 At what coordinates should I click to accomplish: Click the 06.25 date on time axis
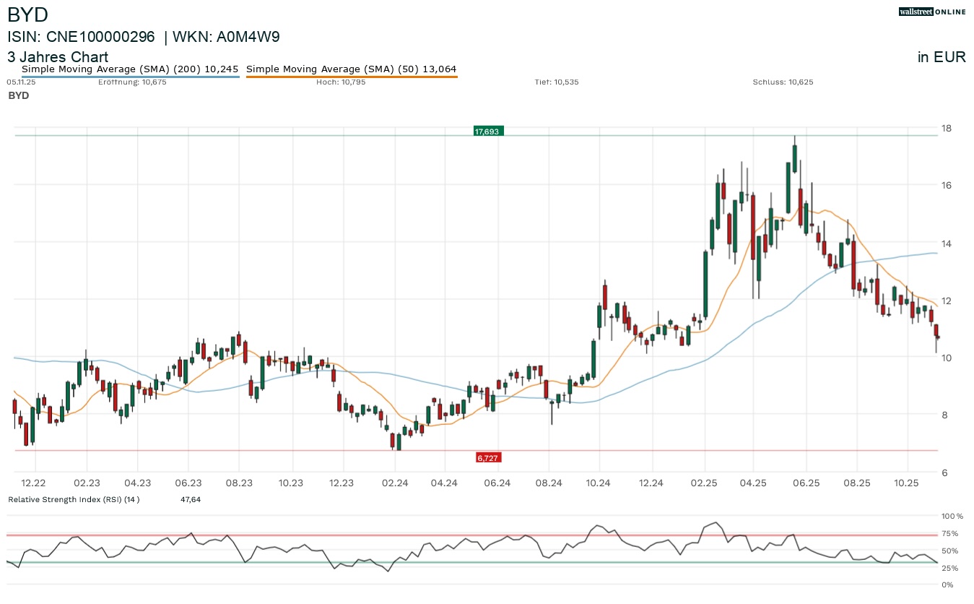click(806, 483)
